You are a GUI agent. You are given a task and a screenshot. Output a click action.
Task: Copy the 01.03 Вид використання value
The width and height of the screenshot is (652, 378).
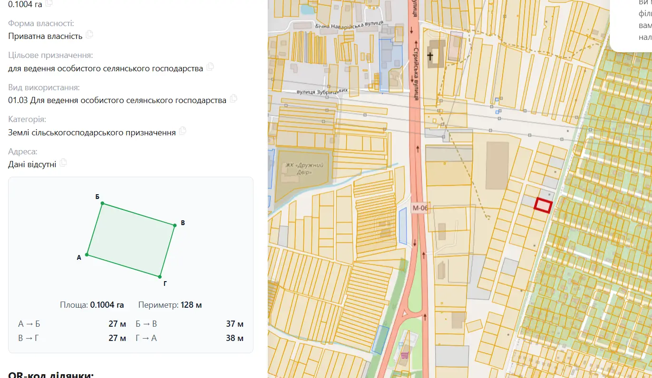tap(233, 99)
